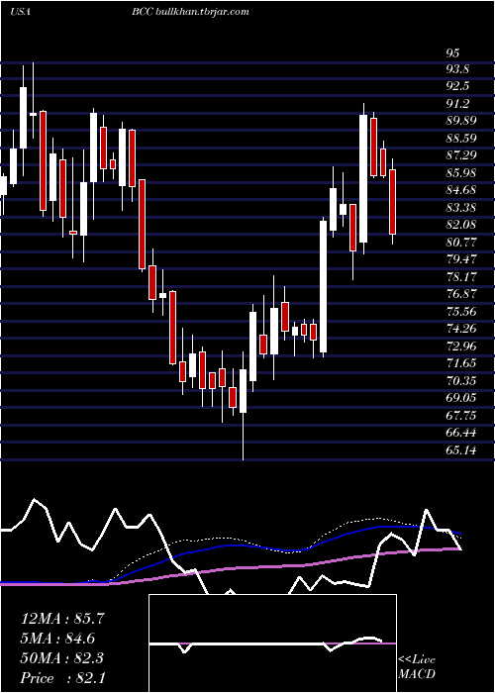This screenshot has width=495, height=693.
Task: Click the 84.68 price axis label
Action: (x=460, y=190)
